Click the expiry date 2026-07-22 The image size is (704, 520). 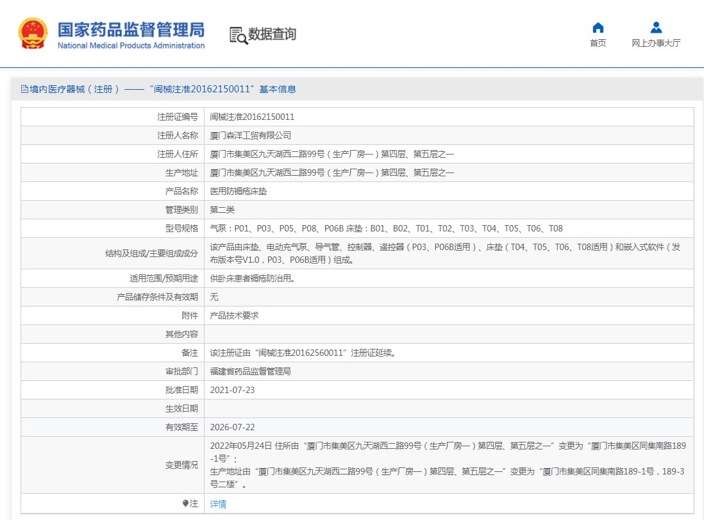(233, 428)
